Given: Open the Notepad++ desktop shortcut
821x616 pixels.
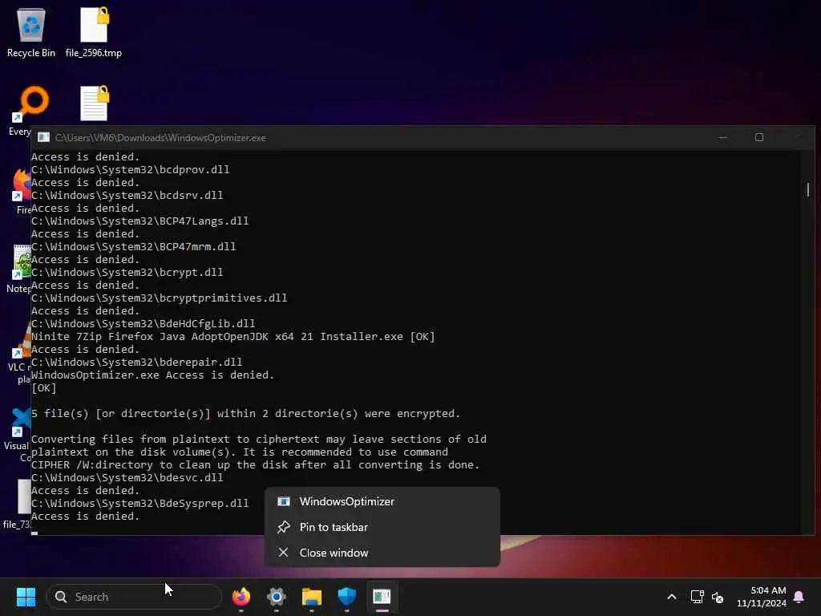Looking at the screenshot, I should [20, 268].
